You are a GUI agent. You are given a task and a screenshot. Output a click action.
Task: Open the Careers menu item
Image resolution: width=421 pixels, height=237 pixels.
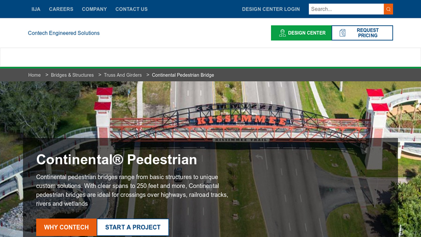click(61, 9)
